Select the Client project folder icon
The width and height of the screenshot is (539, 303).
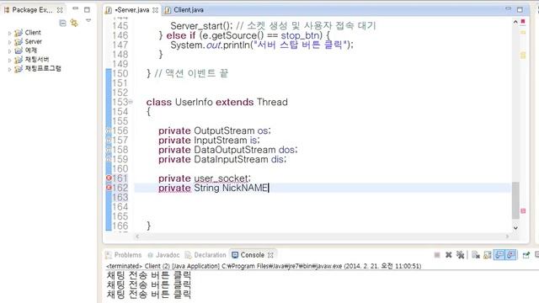(x=19, y=33)
